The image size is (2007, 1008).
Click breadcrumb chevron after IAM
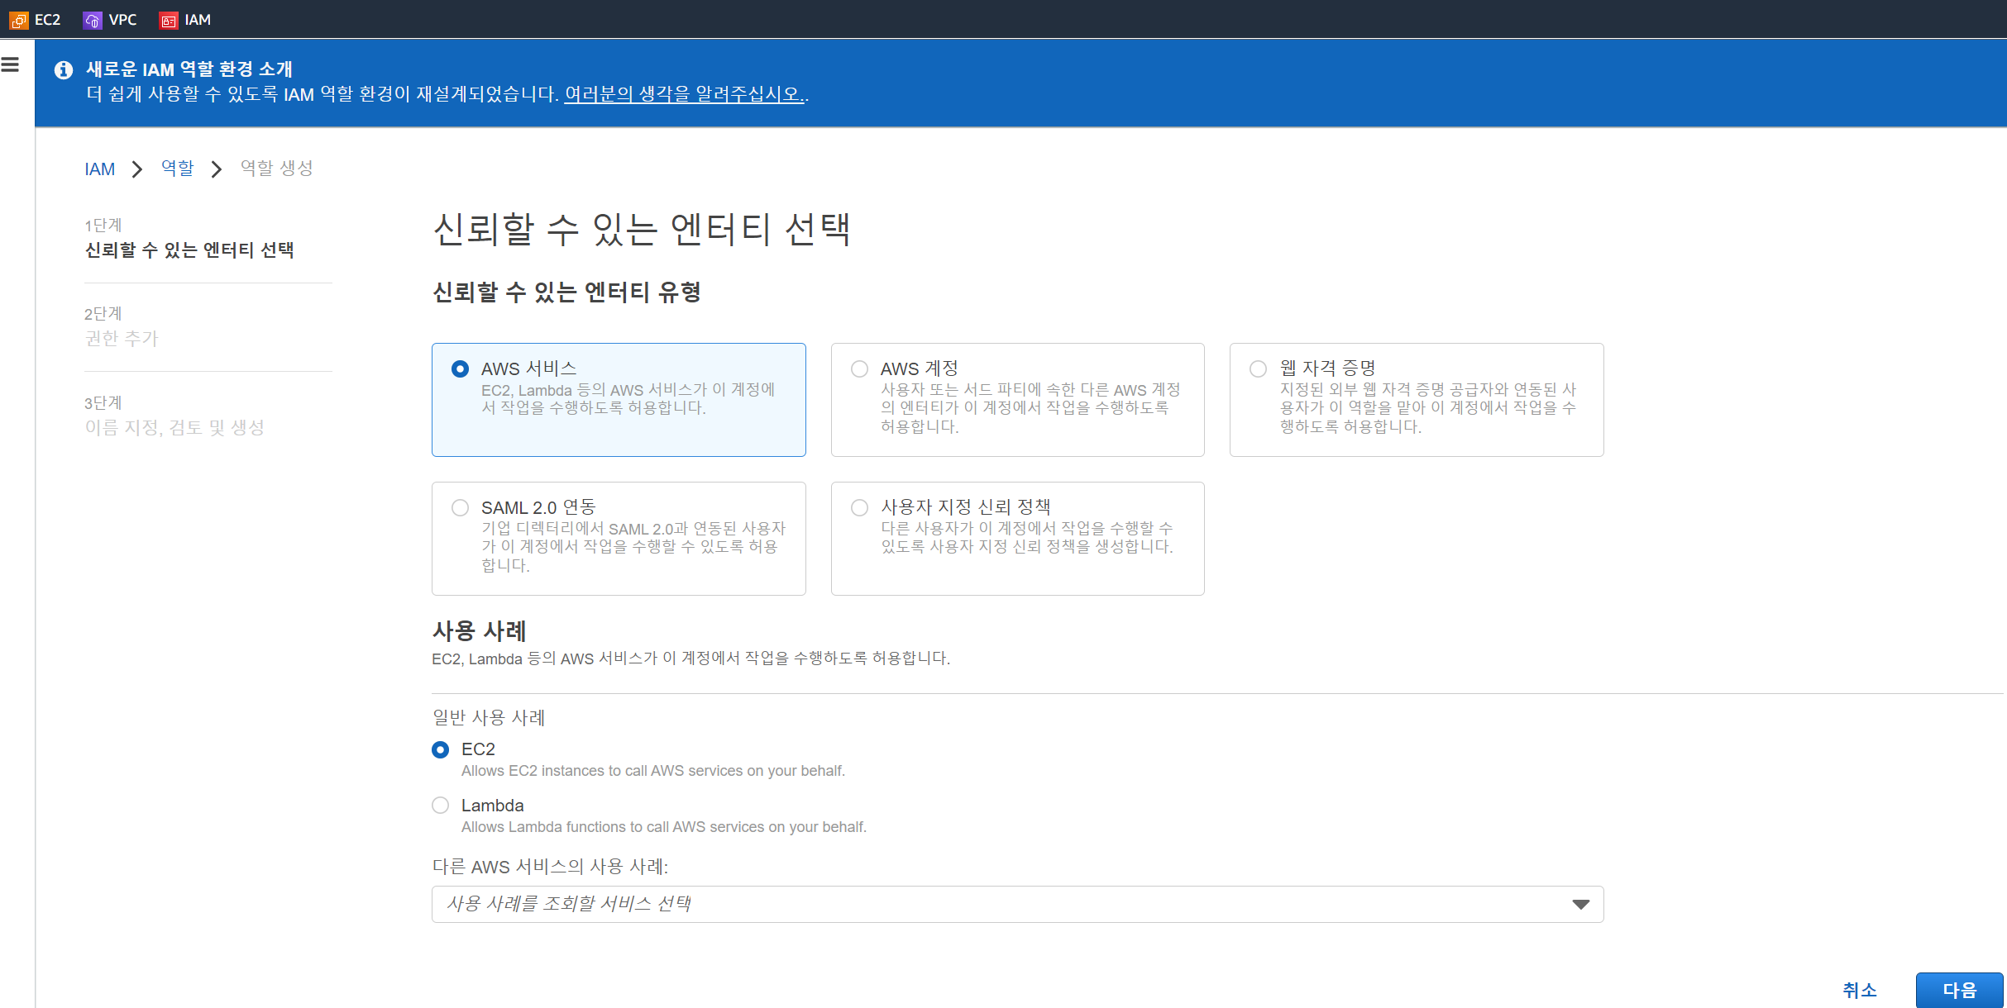coord(137,169)
